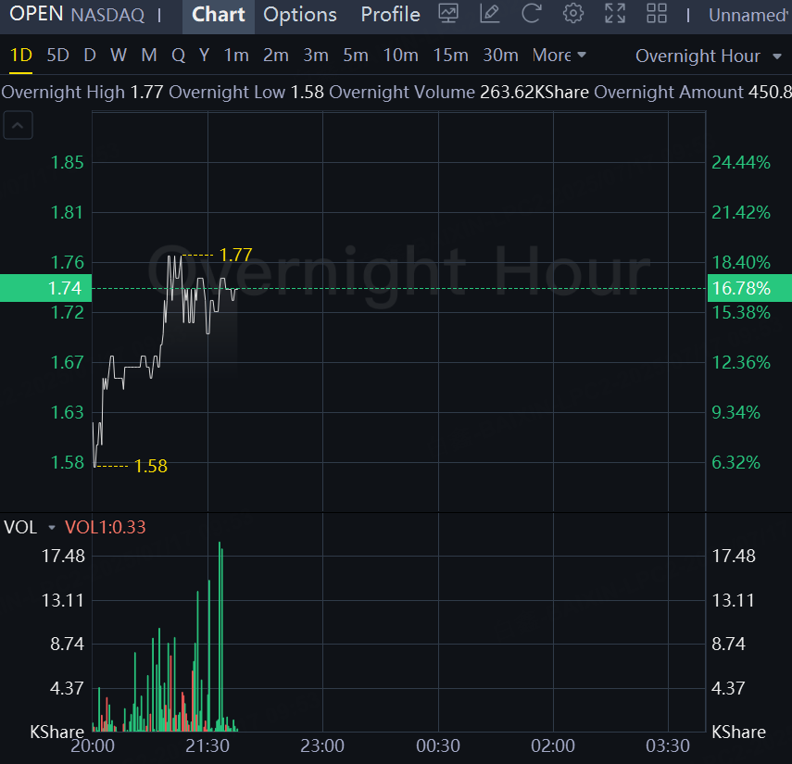The width and height of the screenshot is (792, 764).
Task: Switch to the Options tab
Action: [300, 15]
